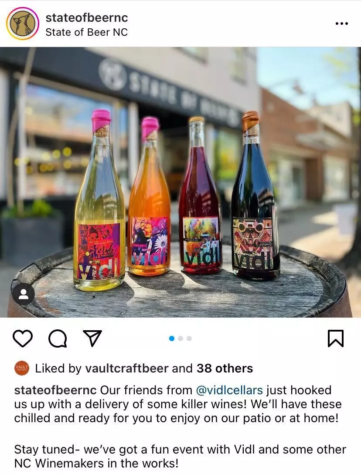
Task: Show tagged people via person icon
Action: click(23, 294)
